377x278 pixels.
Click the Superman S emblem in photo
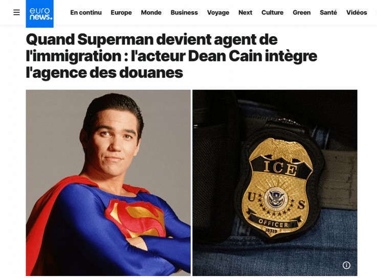coord(136,218)
